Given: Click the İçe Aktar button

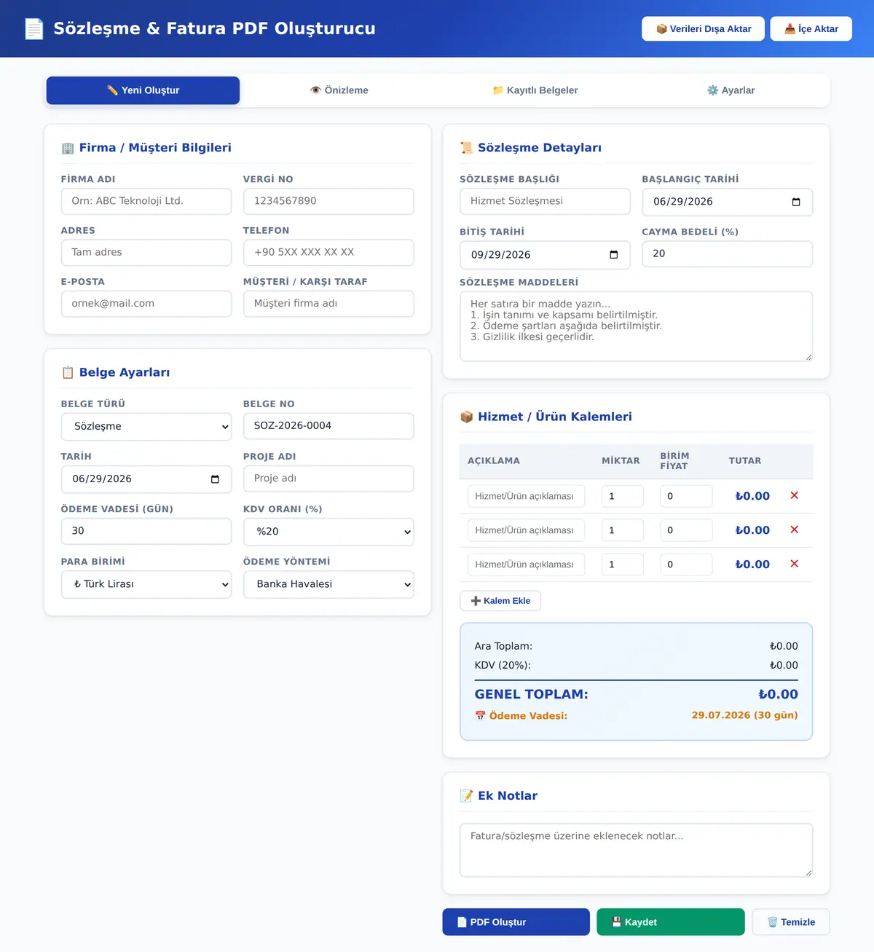Looking at the screenshot, I should (811, 29).
